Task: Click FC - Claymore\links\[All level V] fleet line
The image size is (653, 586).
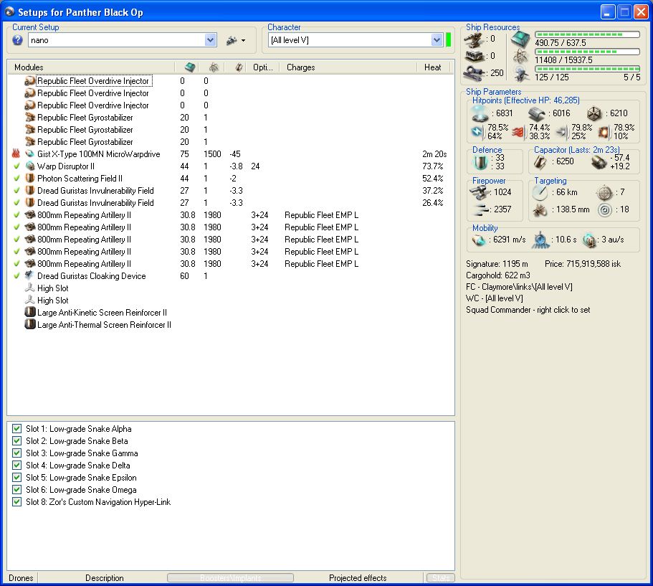Action: (x=519, y=287)
